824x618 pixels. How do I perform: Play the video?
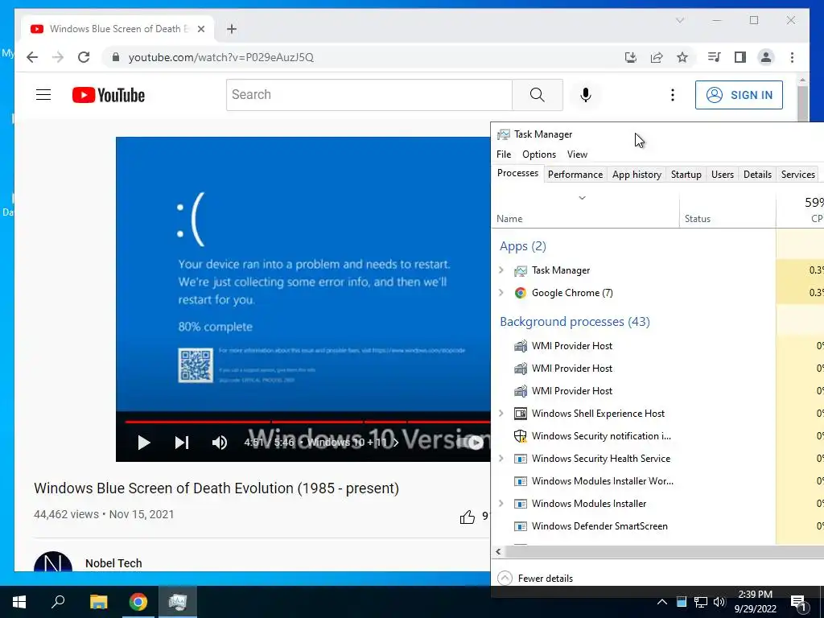click(143, 443)
